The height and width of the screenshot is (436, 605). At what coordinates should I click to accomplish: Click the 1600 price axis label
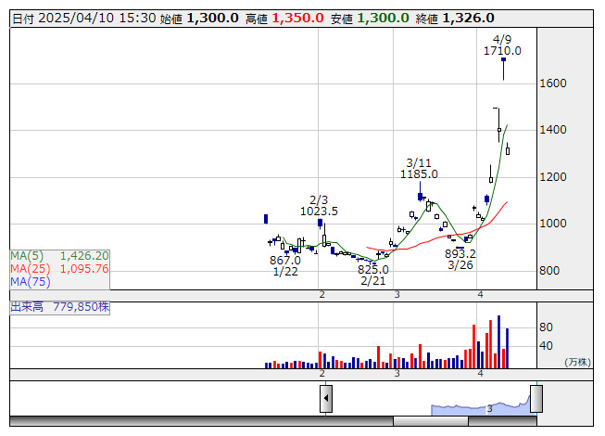tap(553, 83)
